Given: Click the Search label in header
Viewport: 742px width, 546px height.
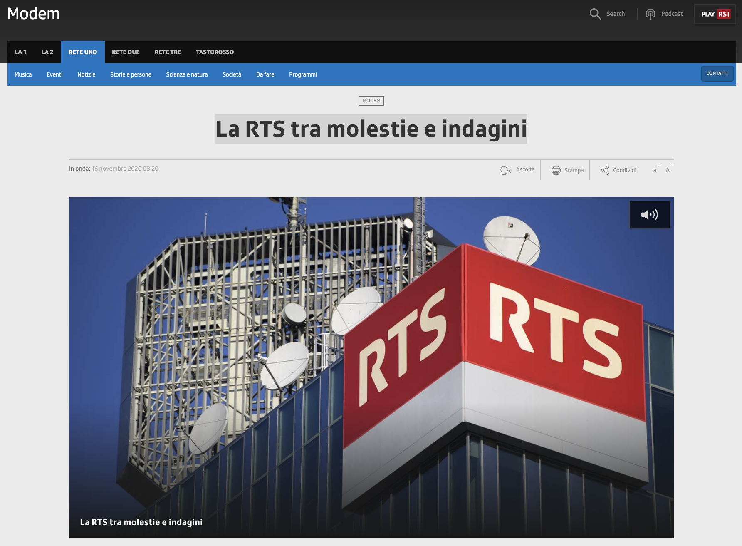Looking at the screenshot, I should pos(616,14).
